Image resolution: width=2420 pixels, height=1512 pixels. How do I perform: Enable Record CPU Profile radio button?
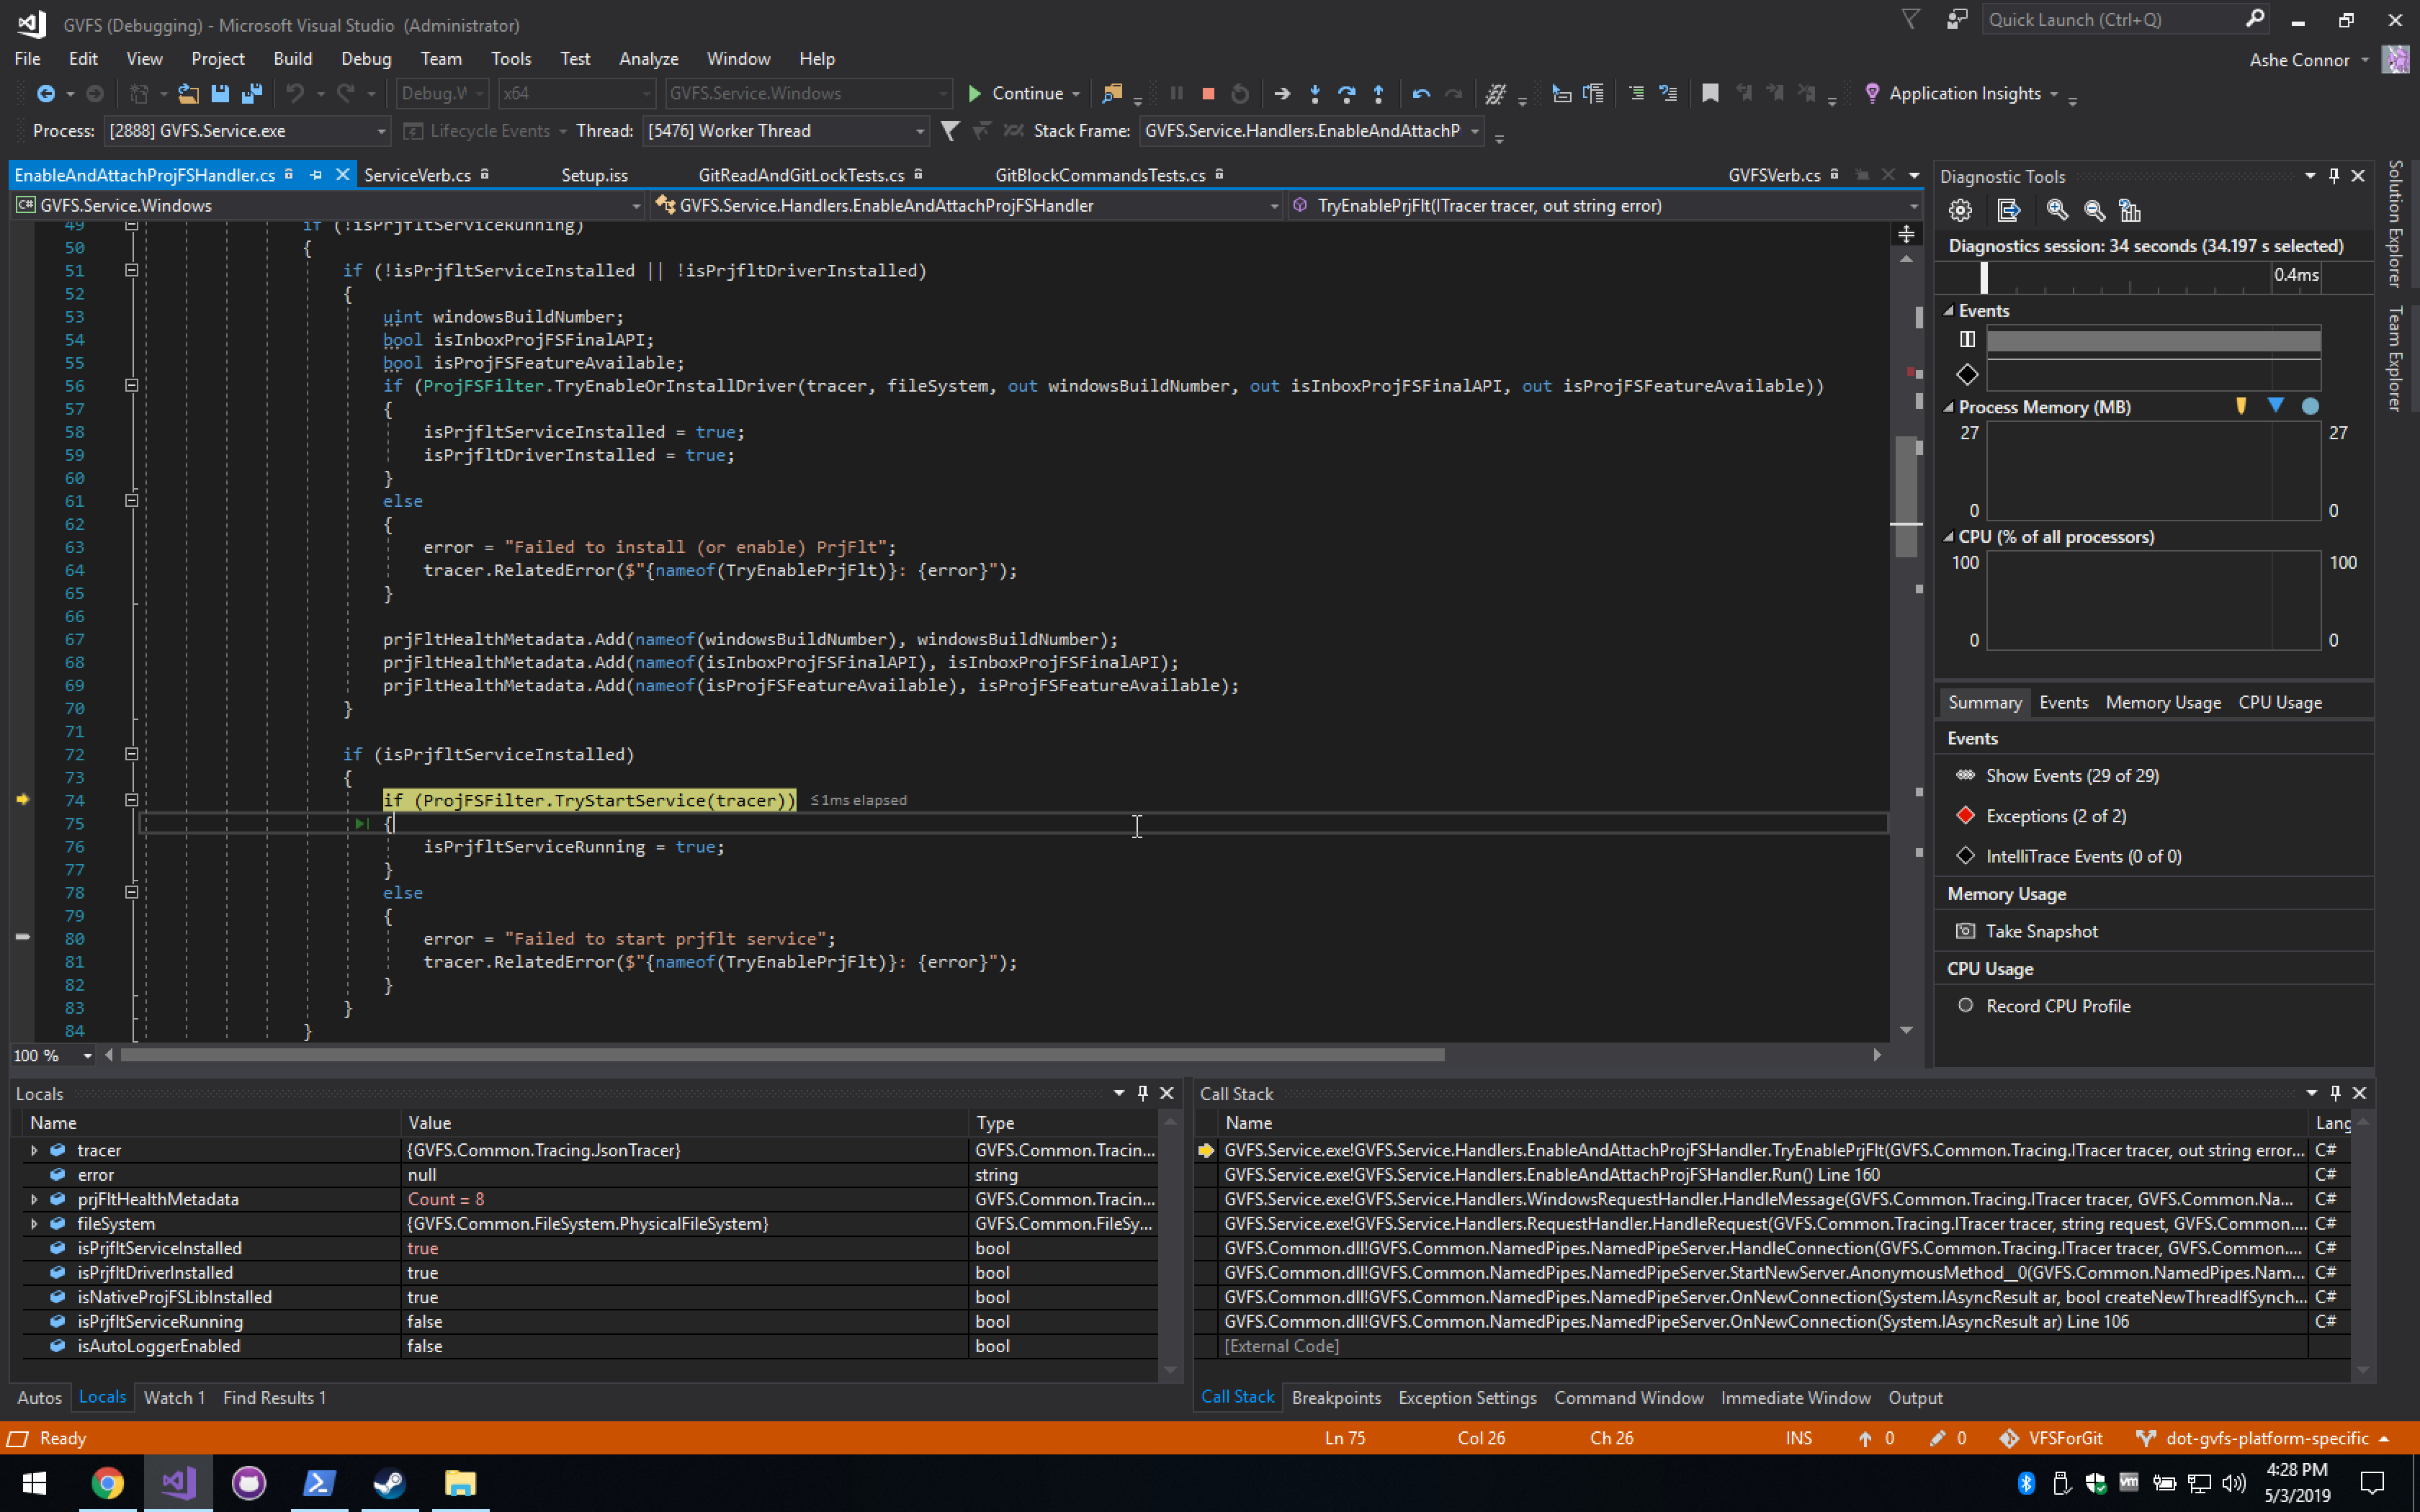[x=1965, y=1006]
